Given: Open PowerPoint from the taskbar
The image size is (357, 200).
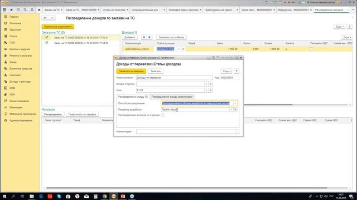Looking at the screenshot, I should coord(123,196).
